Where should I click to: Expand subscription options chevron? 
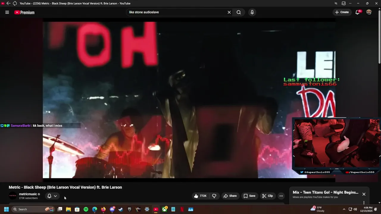pyautogui.click(x=55, y=196)
